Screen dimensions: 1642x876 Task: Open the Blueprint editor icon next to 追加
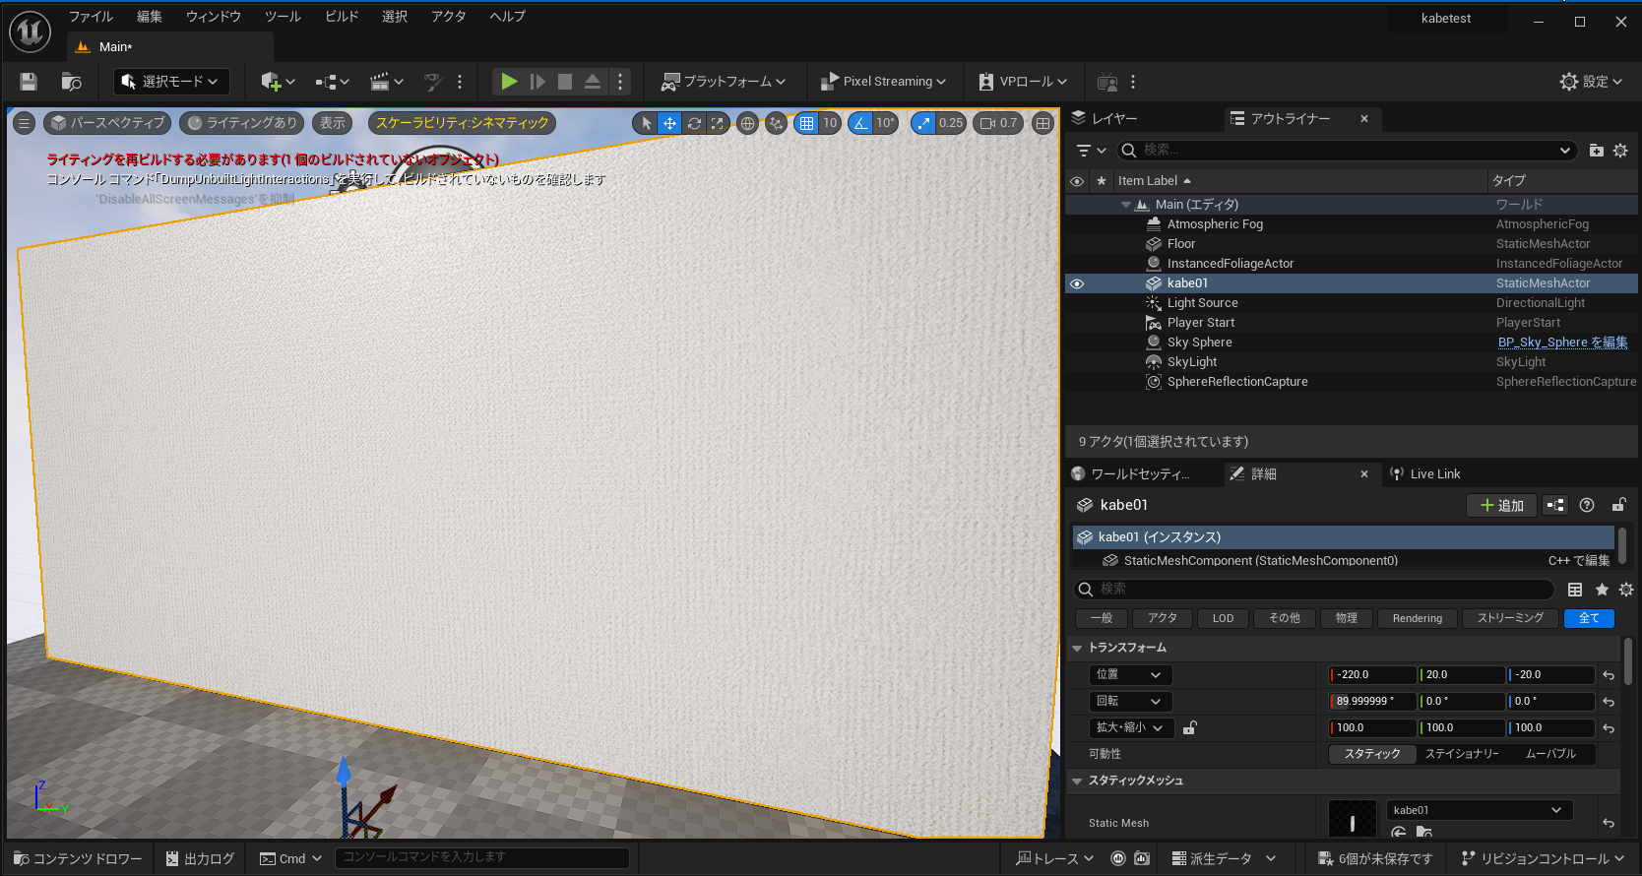click(x=1555, y=505)
